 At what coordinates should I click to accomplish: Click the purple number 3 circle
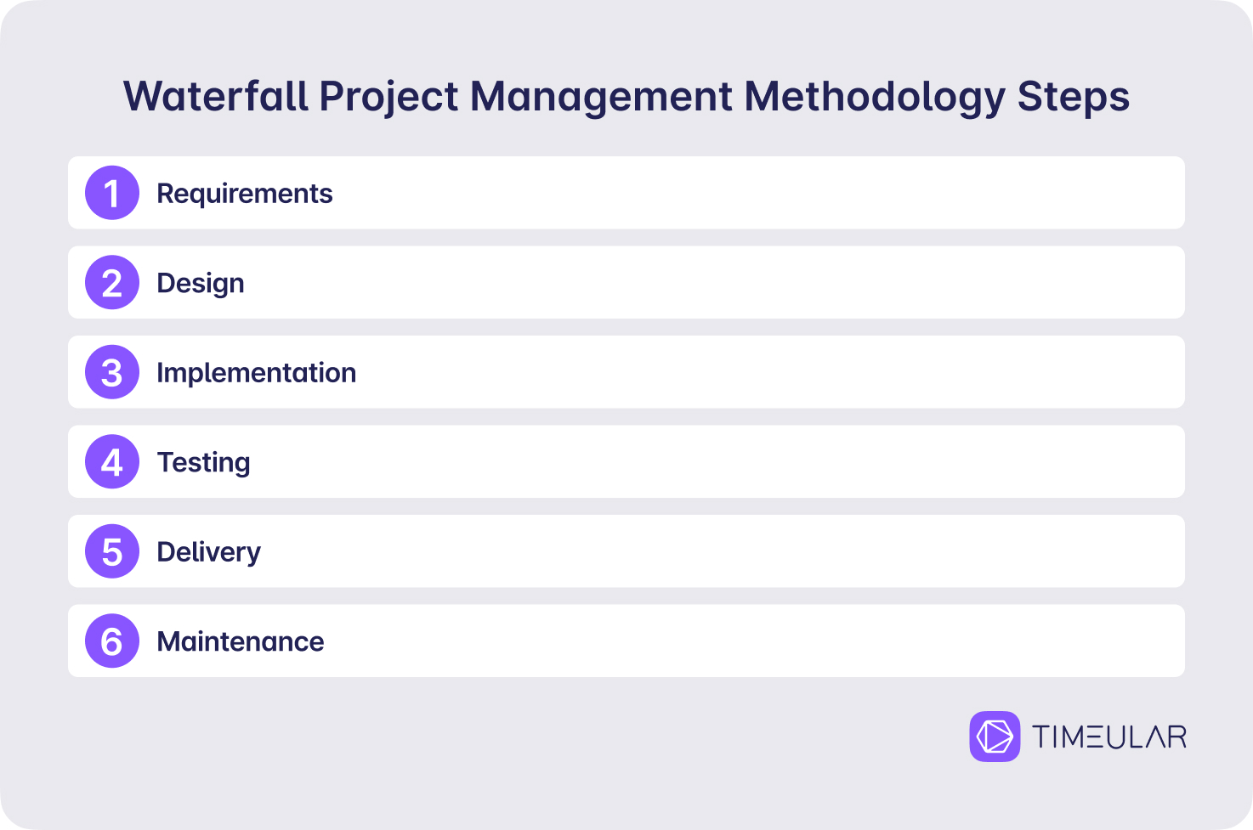[x=112, y=372]
